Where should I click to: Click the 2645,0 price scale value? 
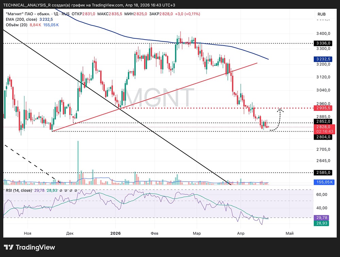click(323, 161)
